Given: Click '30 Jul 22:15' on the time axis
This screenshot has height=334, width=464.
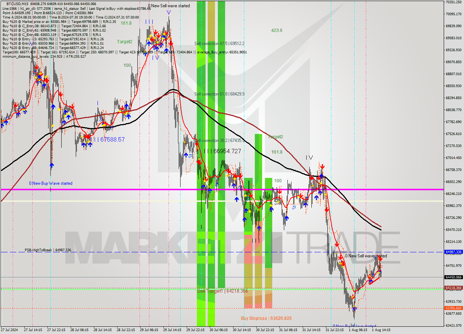Looking at the screenshot, I should tap(265, 330).
